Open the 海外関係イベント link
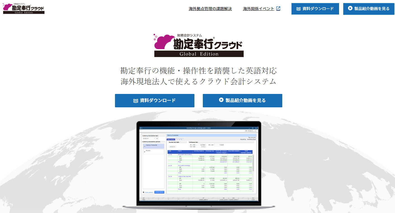This screenshot has width=395, height=213. [x=258, y=9]
